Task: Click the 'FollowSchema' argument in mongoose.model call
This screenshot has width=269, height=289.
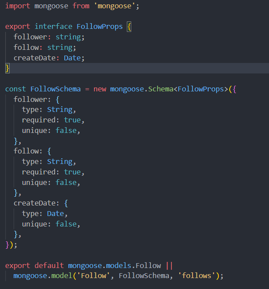Action: coord(144,276)
